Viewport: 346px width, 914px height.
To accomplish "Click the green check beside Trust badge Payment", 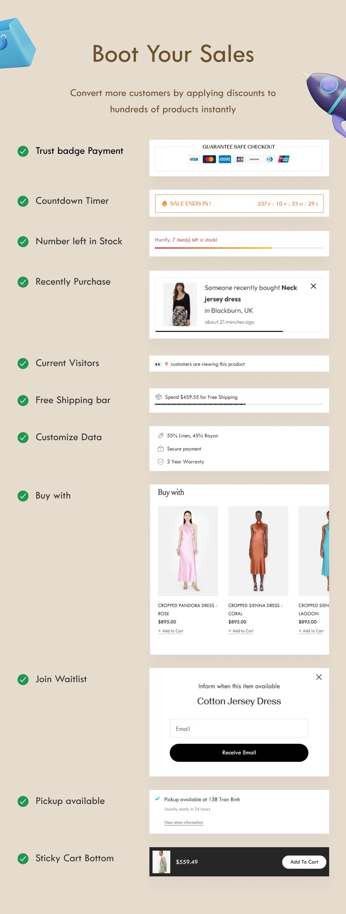I will 23,151.
